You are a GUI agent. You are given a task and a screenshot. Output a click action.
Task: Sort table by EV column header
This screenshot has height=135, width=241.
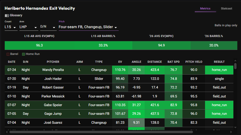click(120, 62)
